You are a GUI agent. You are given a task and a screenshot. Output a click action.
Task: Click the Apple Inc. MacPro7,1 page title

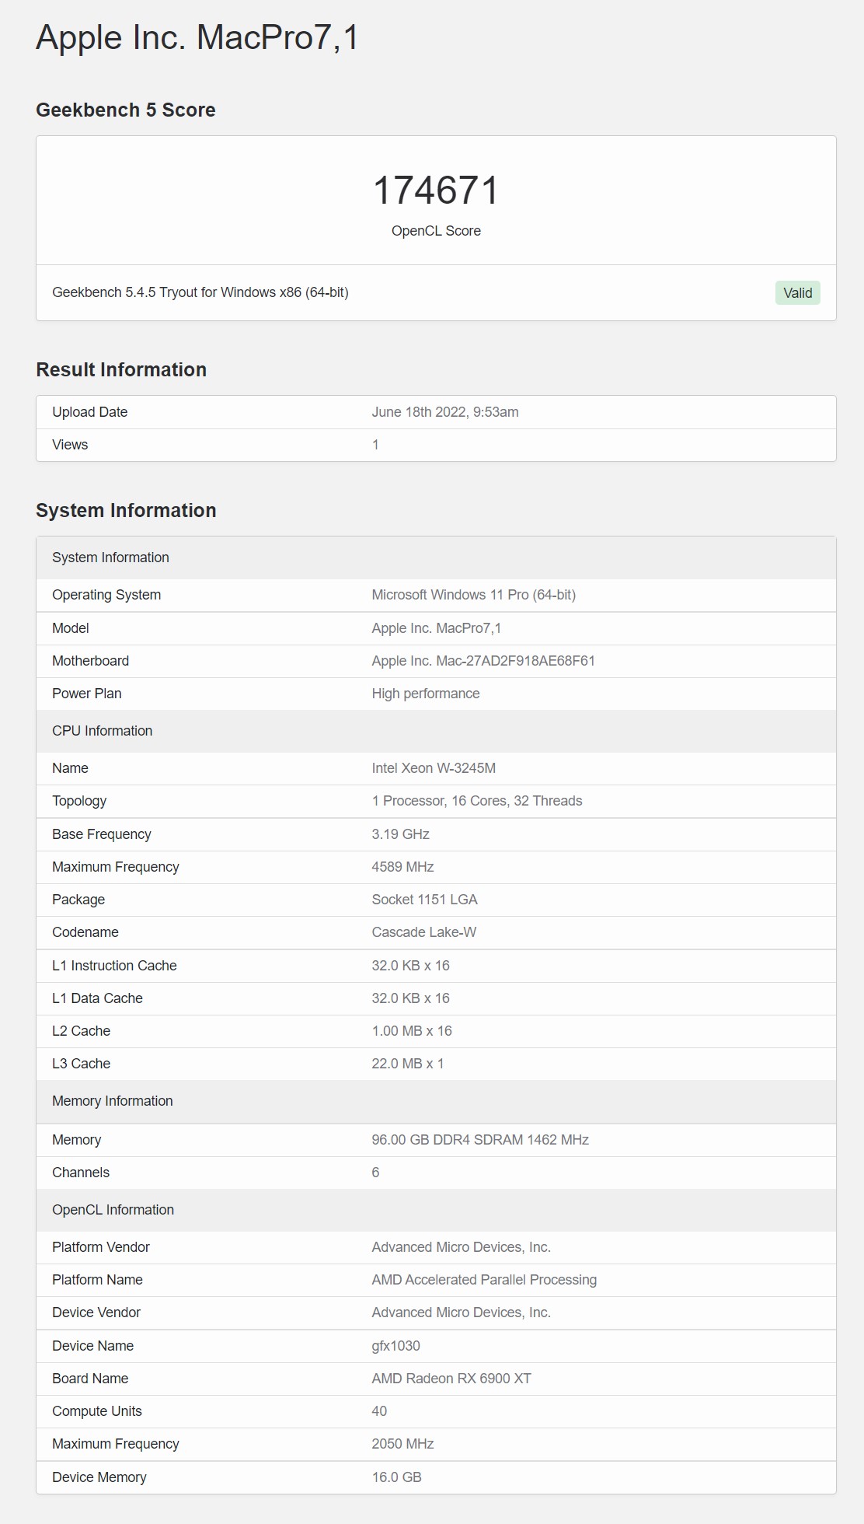click(x=197, y=38)
